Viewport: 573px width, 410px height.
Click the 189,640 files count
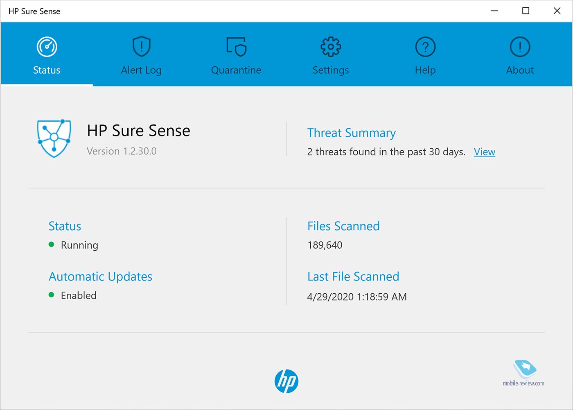tap(325, 245)
